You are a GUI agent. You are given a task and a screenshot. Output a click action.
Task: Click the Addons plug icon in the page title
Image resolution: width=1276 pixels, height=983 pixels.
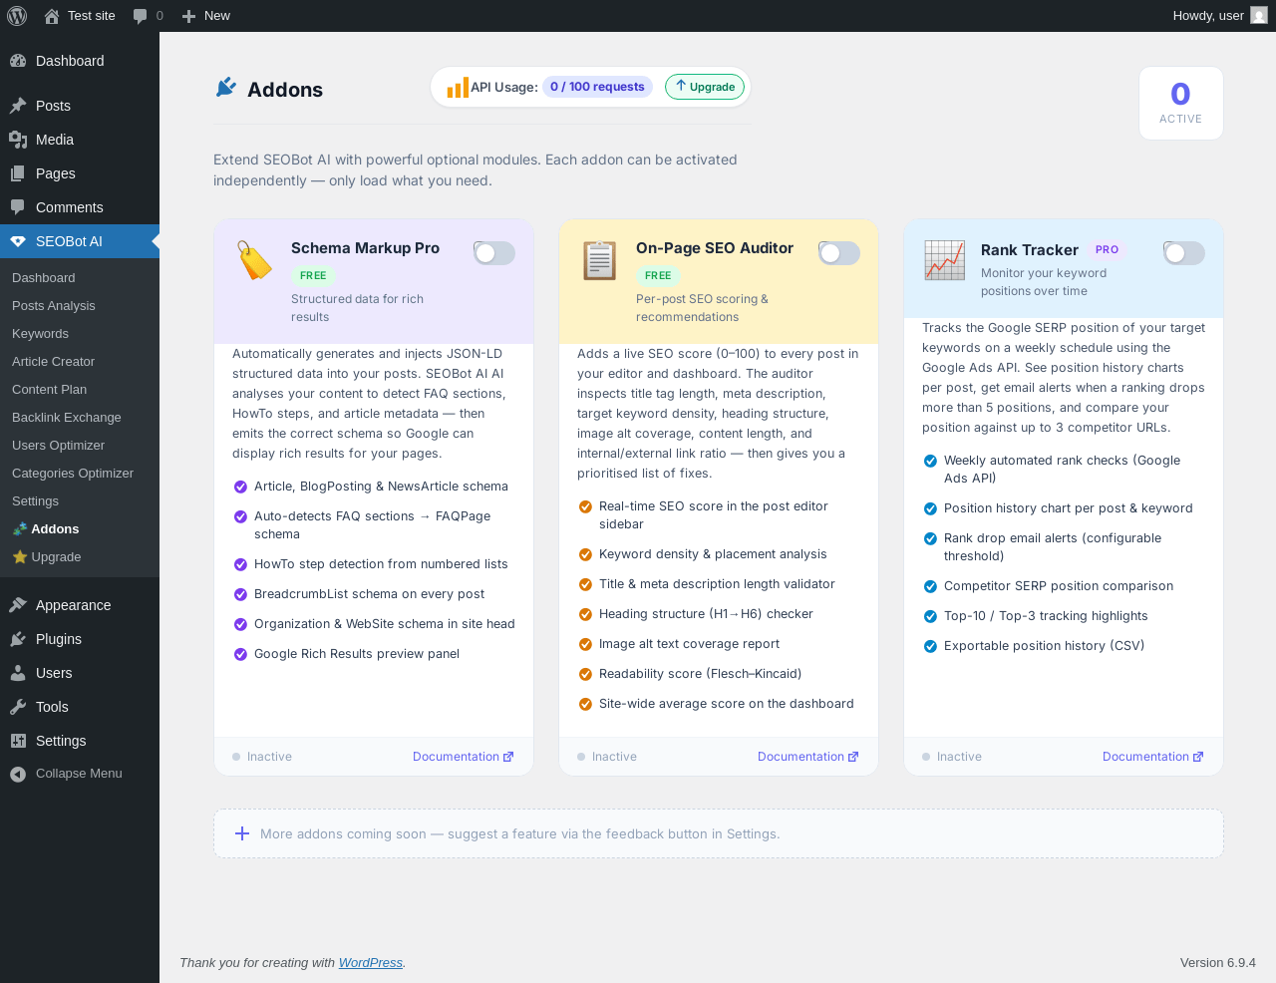[x=226, y=88]
